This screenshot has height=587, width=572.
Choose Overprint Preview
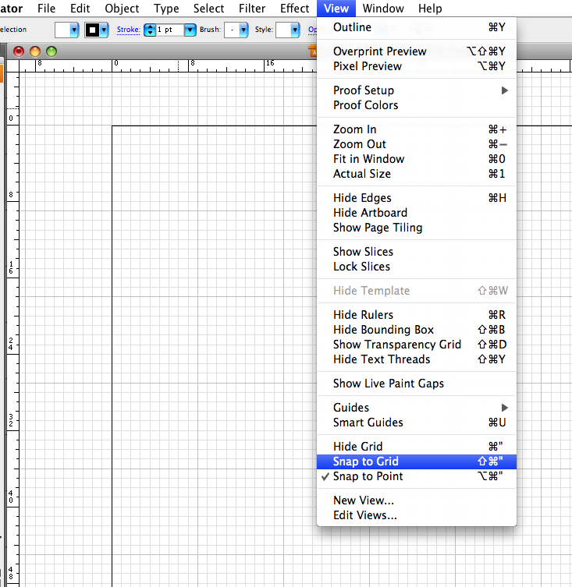417,51
